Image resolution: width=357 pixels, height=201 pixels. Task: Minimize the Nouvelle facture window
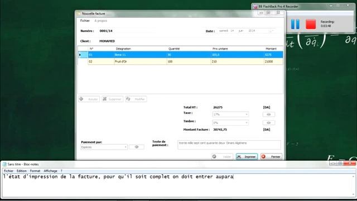click(x=262, y=13)
